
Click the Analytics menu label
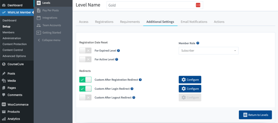coord(14,119)
